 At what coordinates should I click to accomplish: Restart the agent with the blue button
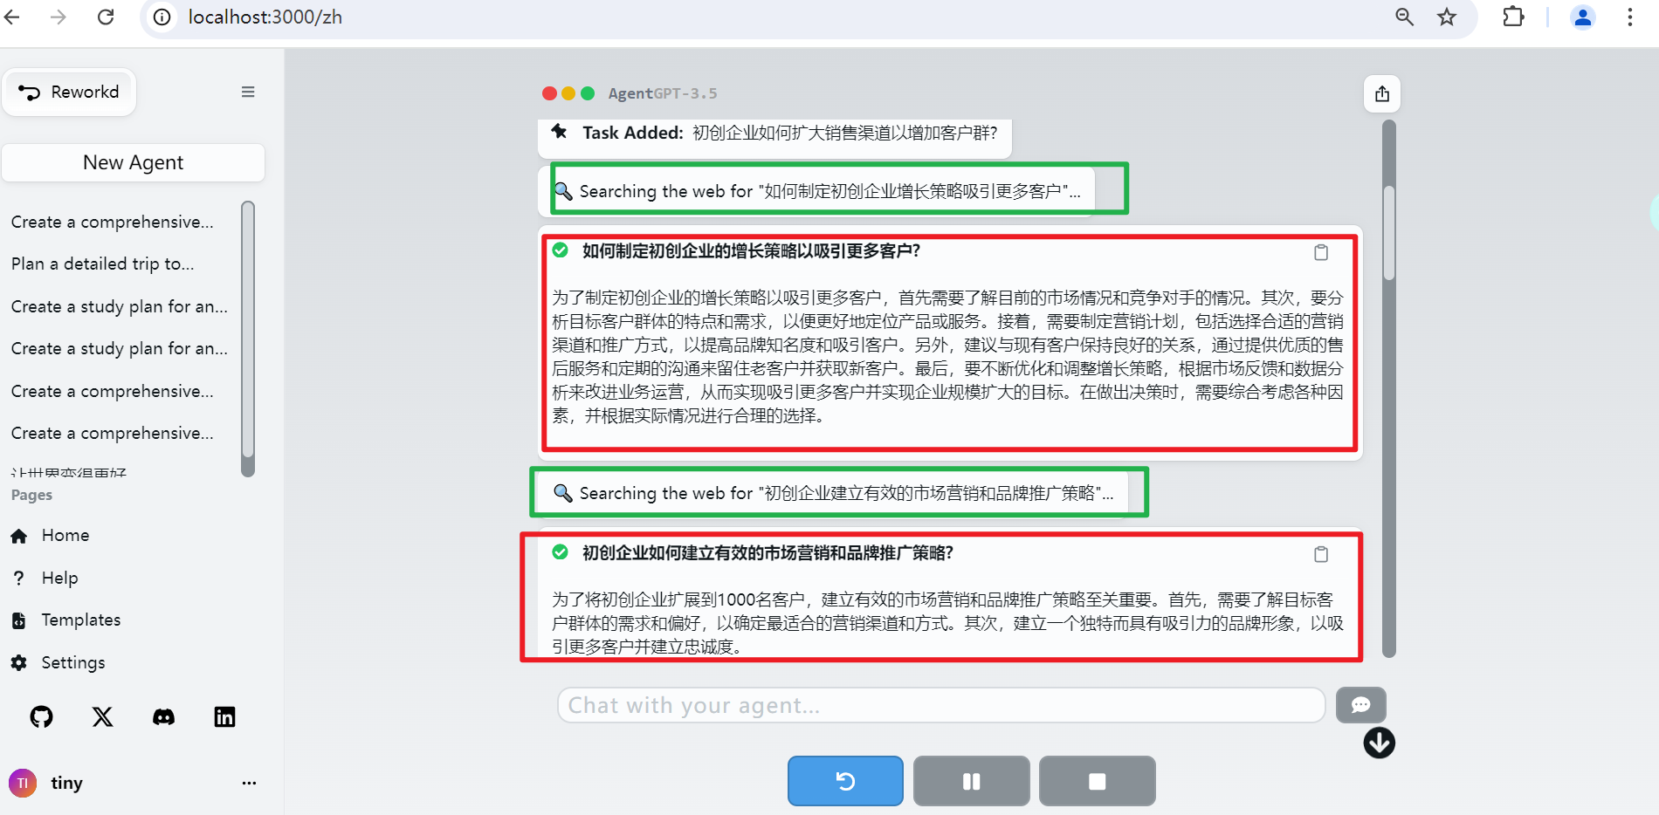point(845,781)
